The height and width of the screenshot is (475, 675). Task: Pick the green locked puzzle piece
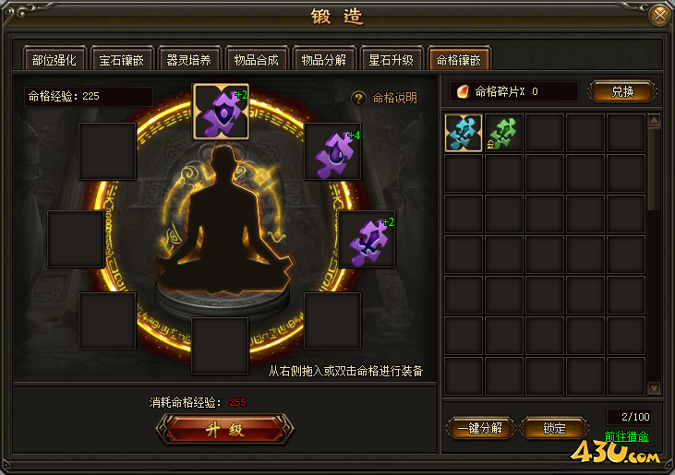503,133
